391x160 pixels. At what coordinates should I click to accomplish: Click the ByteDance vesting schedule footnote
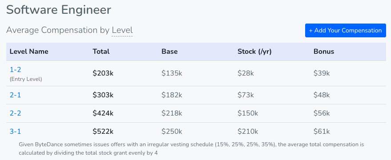[x=191, y=148]
